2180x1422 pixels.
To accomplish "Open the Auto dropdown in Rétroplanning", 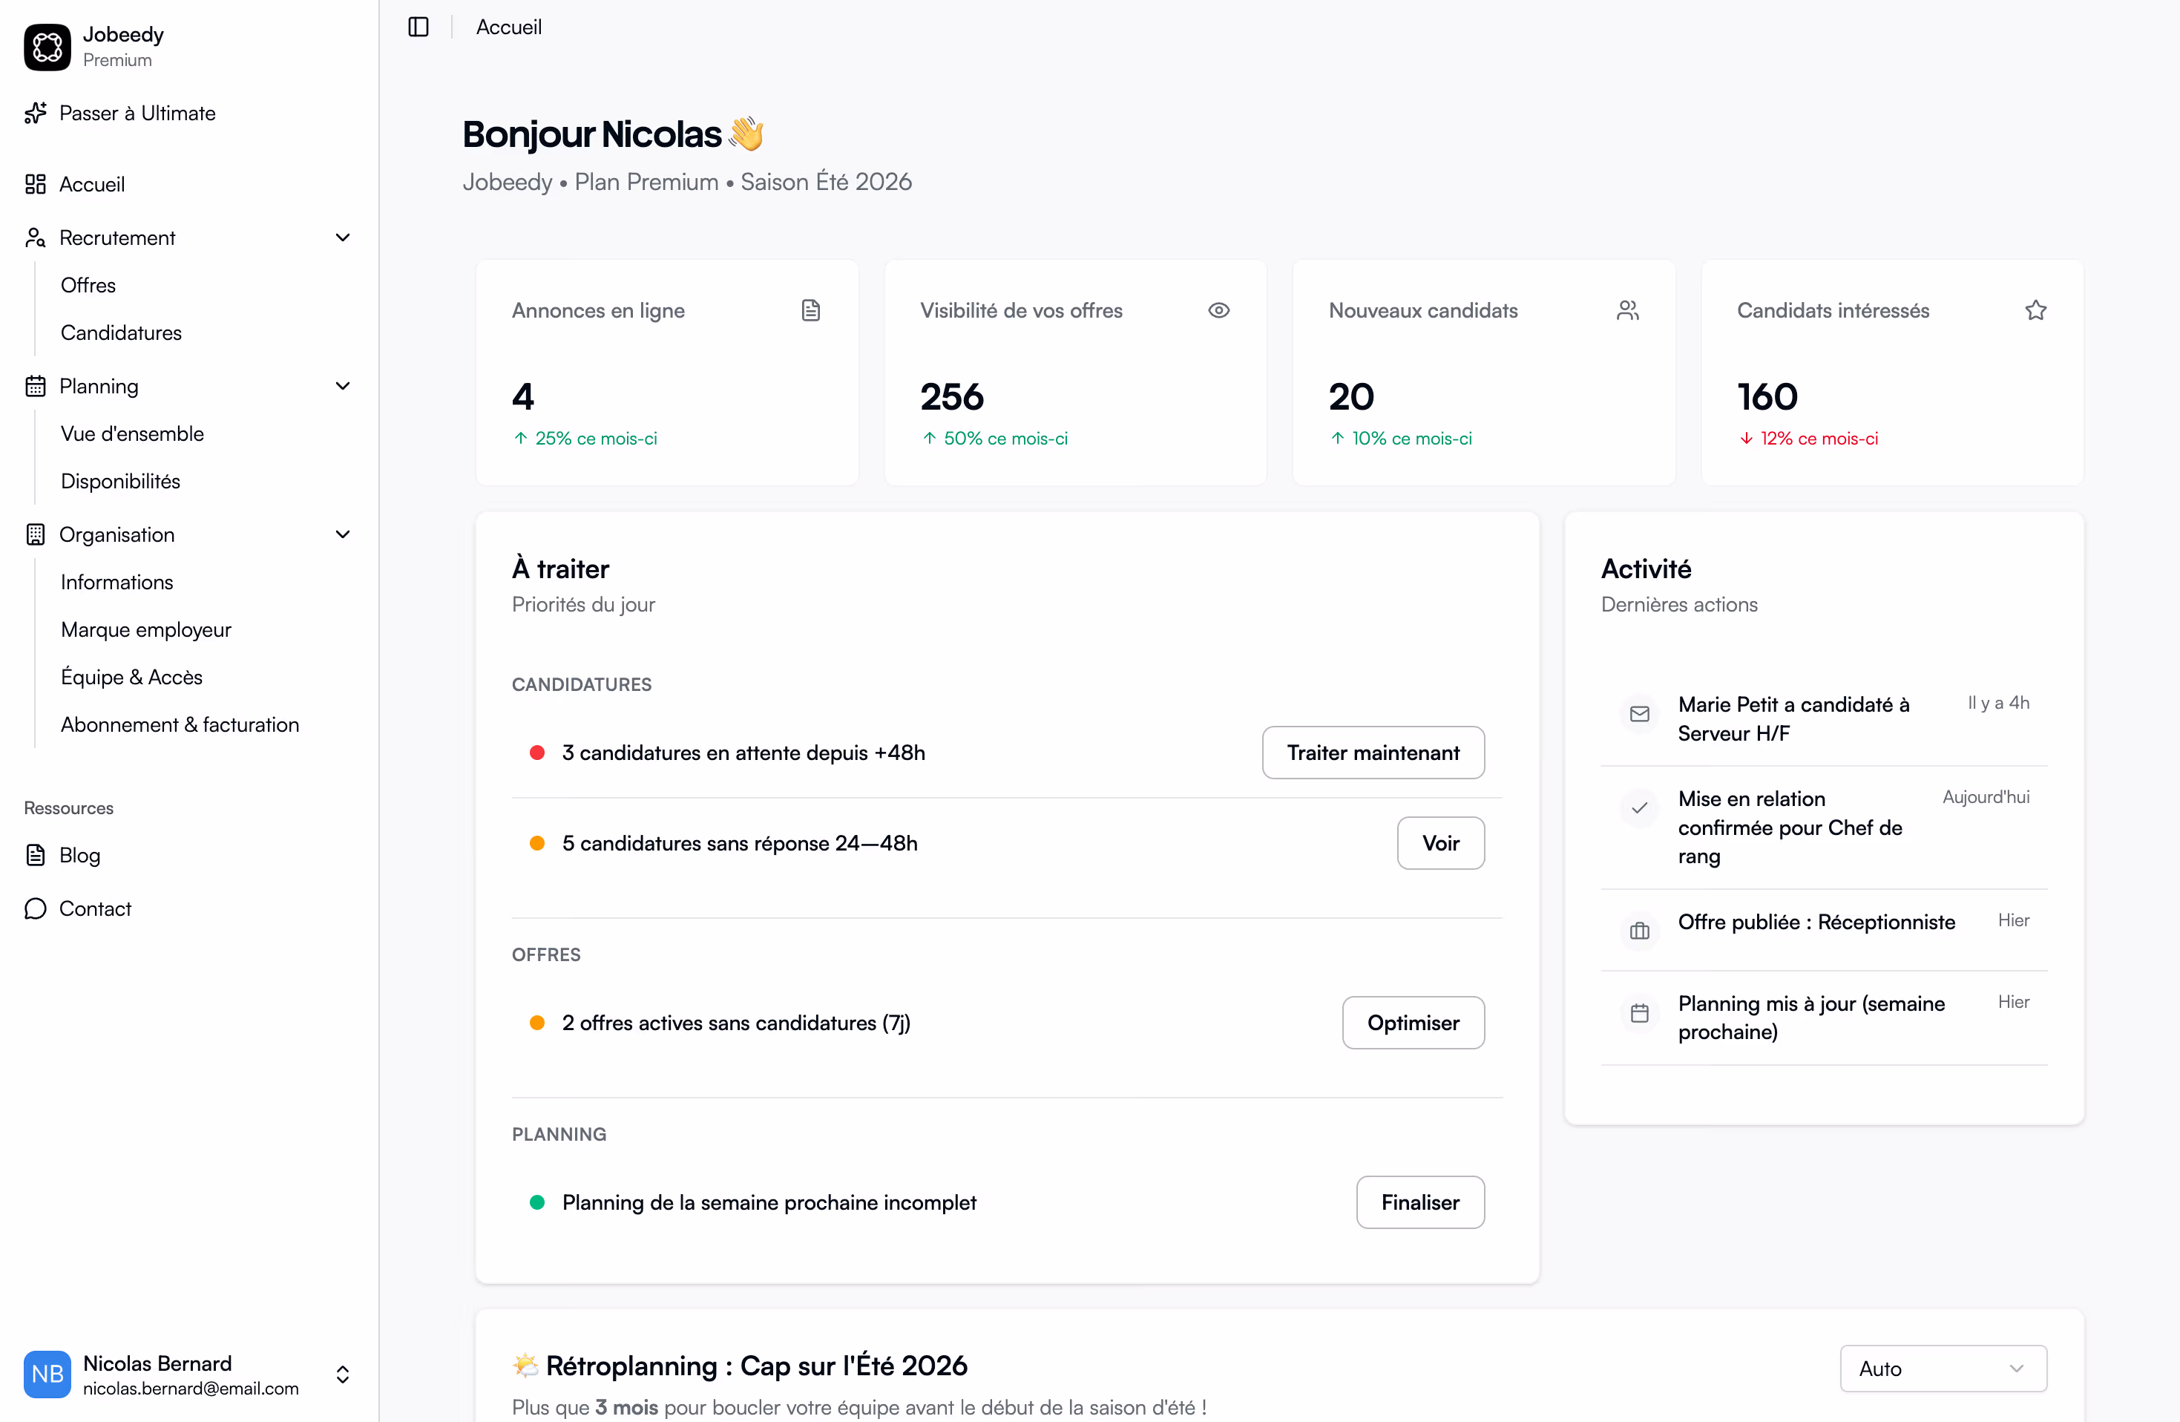I will point(1943,1368).
